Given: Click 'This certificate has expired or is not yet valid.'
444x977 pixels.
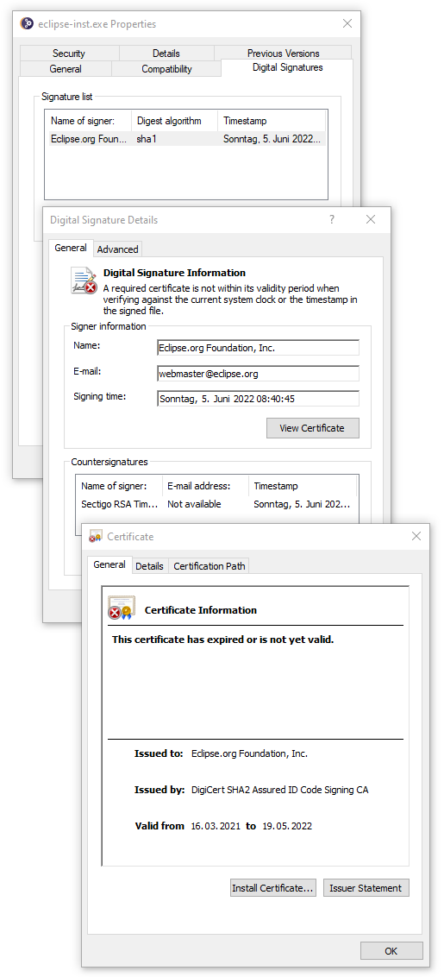Looking at the screenshot, I should (223, 640).
